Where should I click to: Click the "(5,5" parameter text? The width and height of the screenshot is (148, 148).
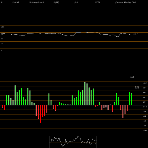[x=76, y=2]
